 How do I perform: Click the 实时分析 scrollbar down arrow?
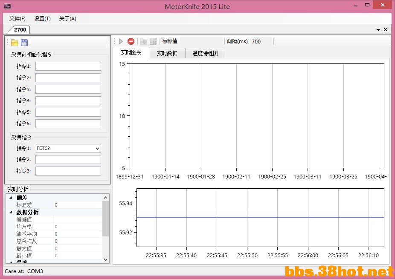coord(105,260)
